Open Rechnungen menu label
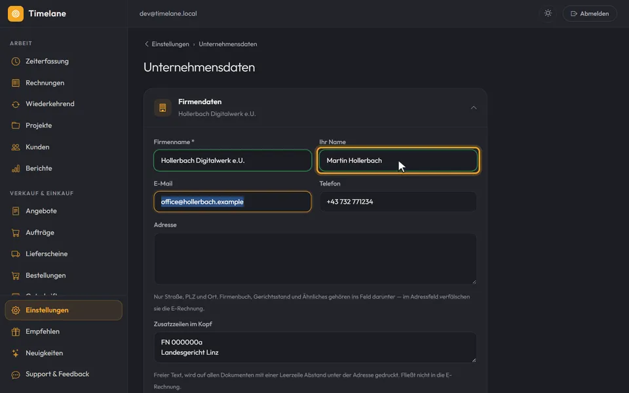The width and height of the screenshot is (629, 393). pos(45,83)
